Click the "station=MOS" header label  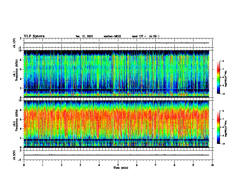click(112, 36)
